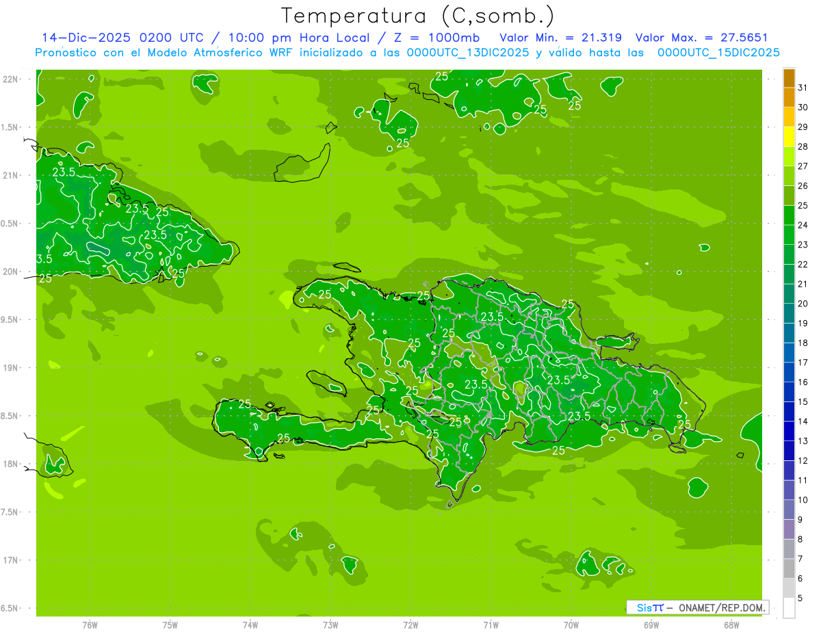821x634 pixels.
Task: Click the 'ONAMET/REP.DOM.' credit label
Action: pos(721,607)
